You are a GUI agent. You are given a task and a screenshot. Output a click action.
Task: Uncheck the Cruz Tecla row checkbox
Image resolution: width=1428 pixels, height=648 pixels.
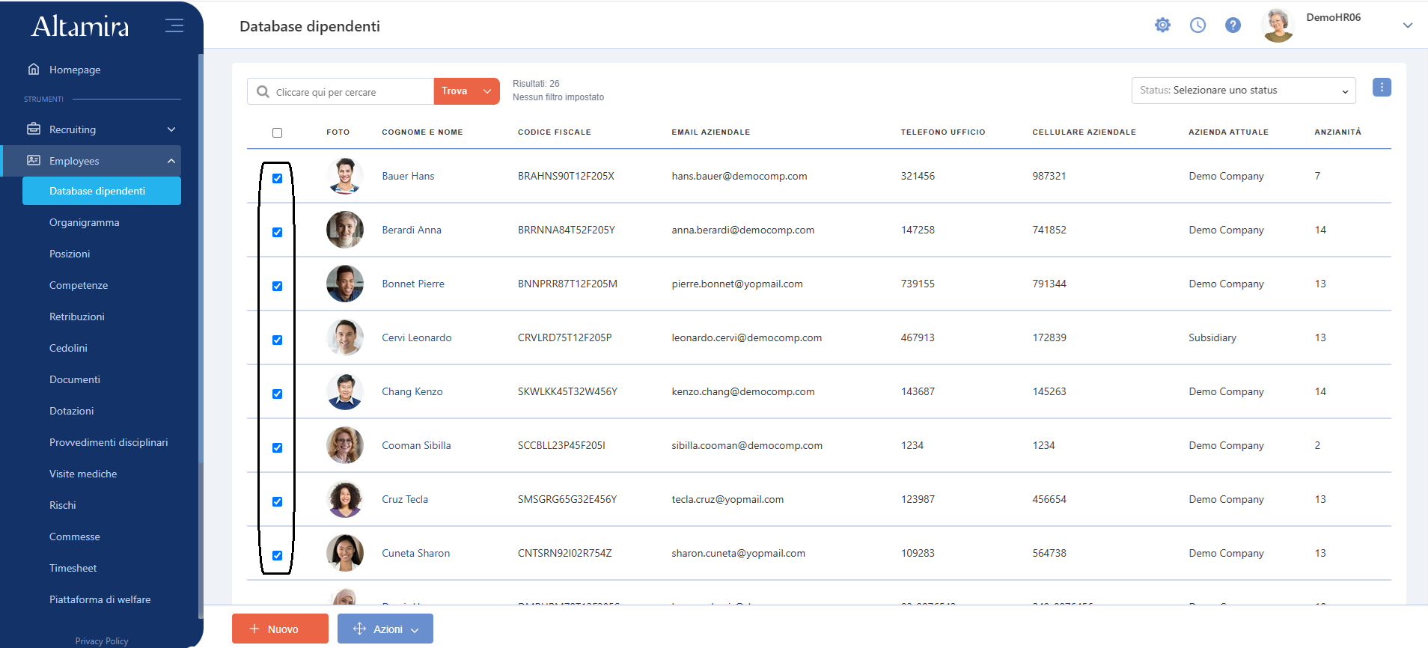277,501
